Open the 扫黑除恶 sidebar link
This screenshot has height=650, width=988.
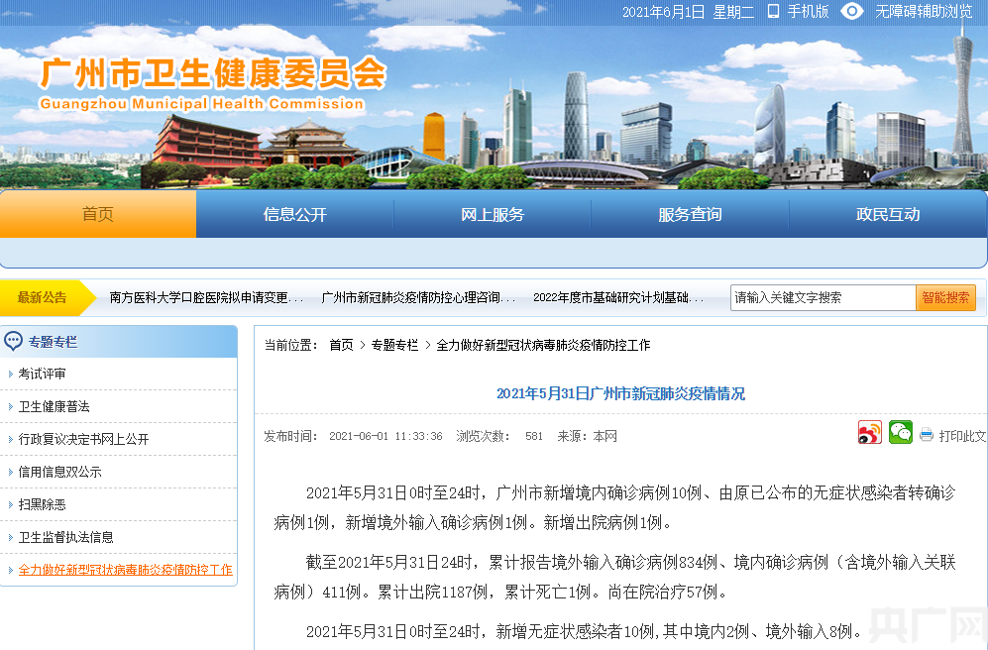pos(43,504)
